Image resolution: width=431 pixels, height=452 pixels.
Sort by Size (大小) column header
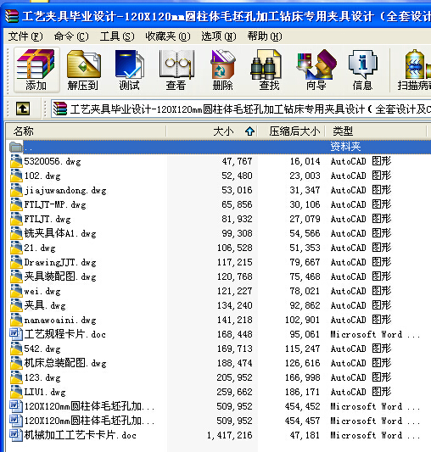point(212,131)
